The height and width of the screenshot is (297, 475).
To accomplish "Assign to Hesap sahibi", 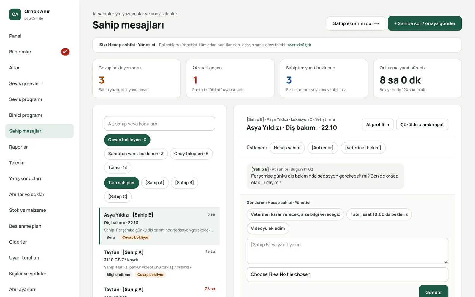I will (x=287, y=148).
